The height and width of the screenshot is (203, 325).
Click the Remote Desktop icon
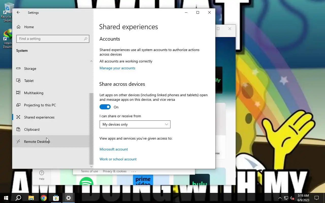tap(18, 142)
